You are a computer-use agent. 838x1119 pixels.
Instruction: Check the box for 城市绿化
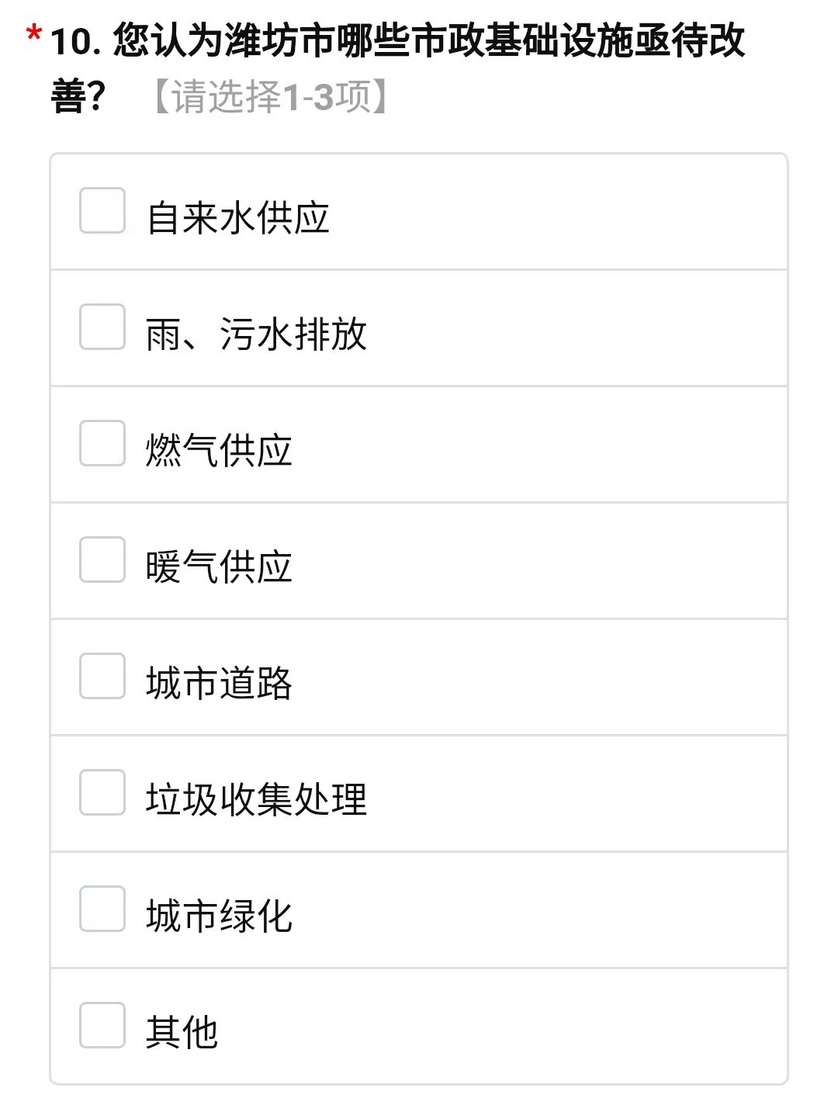click(102, 909)
